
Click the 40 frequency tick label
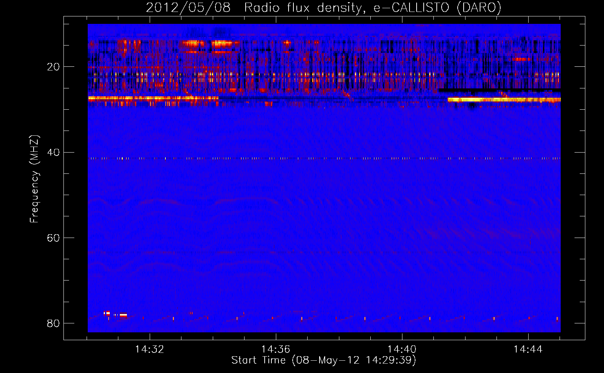click(x=53, y=153)
